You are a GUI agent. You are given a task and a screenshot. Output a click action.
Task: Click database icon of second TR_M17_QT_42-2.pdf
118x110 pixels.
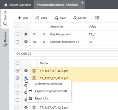pos(34,78)
